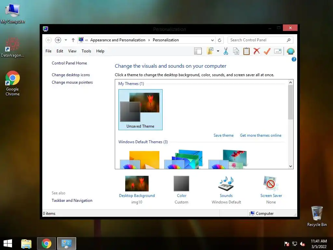Click the Personalization breadcrumb segment
The width and height of the screenshot is (333, 250).
coord(166,40)
